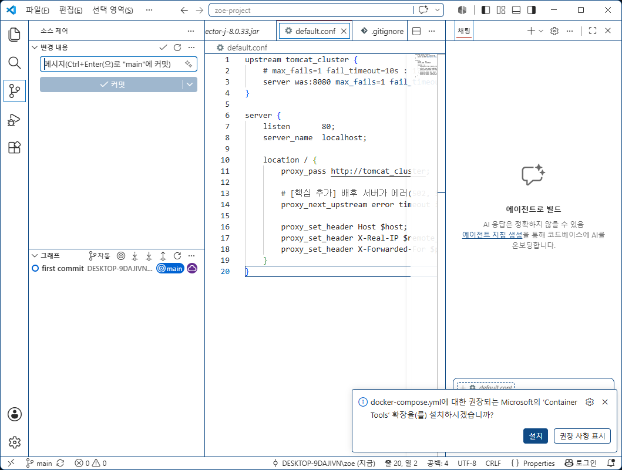Image resolution: width=622 pixels, height=470 pixels.
Task: Close the default.conf tab
Action: pos(344,31)
